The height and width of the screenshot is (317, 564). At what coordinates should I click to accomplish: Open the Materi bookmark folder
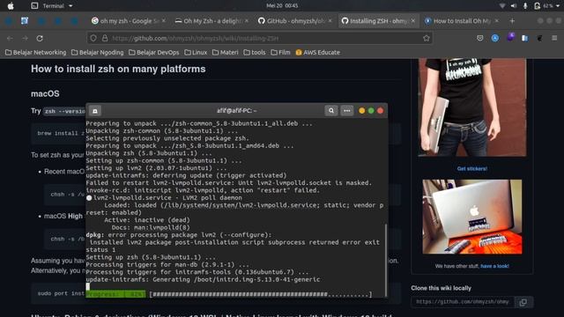(x=226, y=53)
